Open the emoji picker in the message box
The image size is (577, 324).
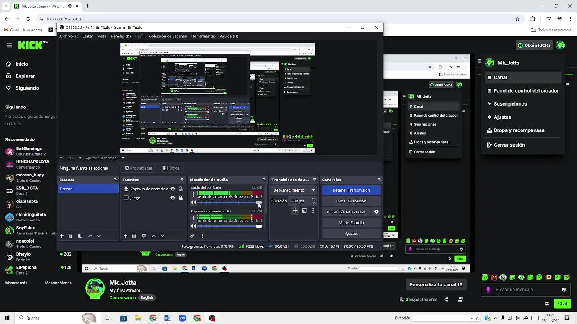coord(563,290)
